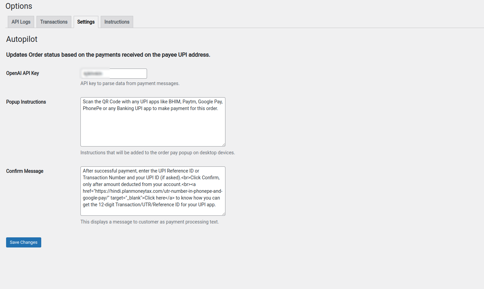Click the OpenAI API Key input field
The height and width of the screenshot is (289, 484).
[x=114, y=74]
